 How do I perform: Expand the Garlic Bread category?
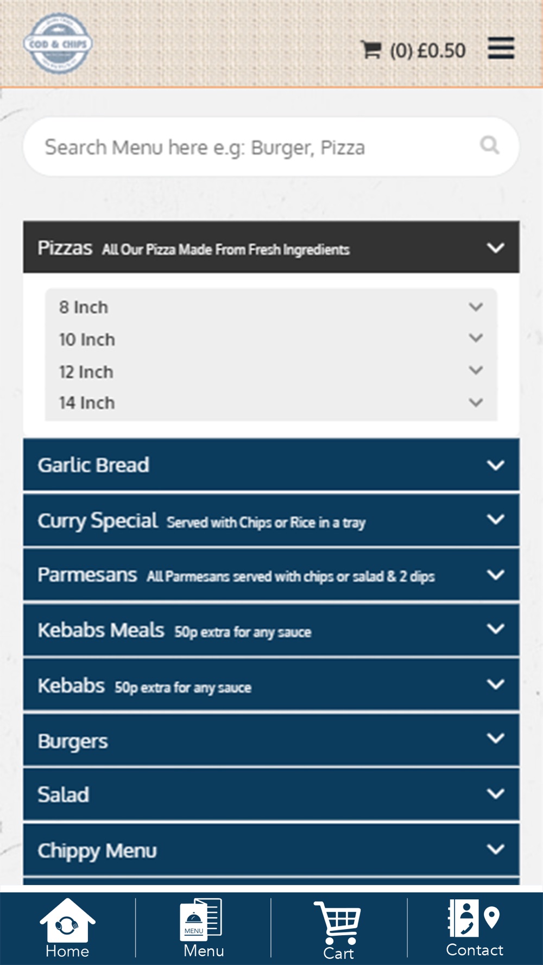pos(271,465)
